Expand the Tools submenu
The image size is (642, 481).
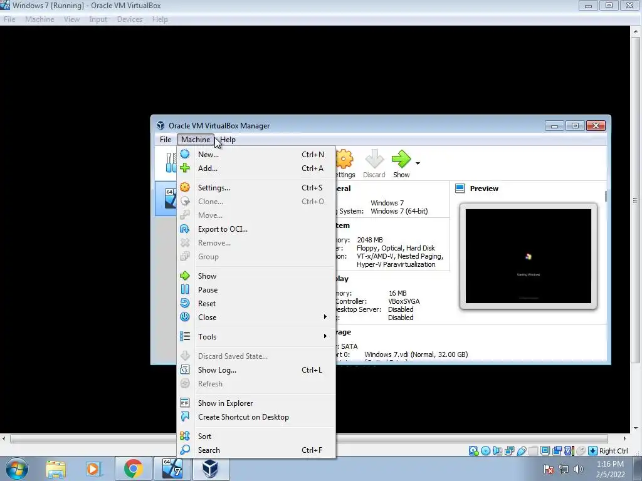(x=256, y=336)
